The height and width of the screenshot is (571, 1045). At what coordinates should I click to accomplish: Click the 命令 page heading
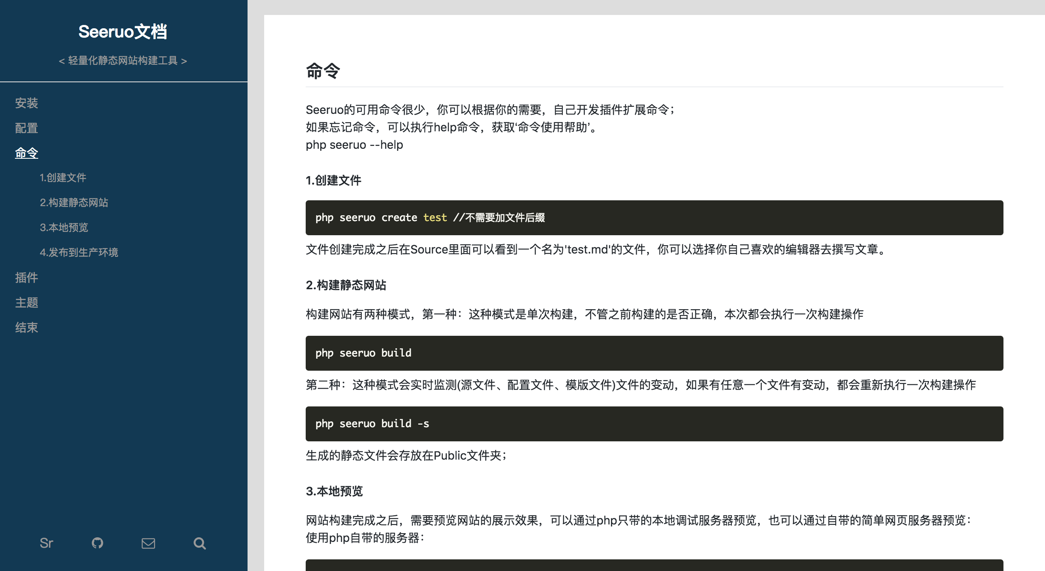pyautogui.click(x=323, y=71)
